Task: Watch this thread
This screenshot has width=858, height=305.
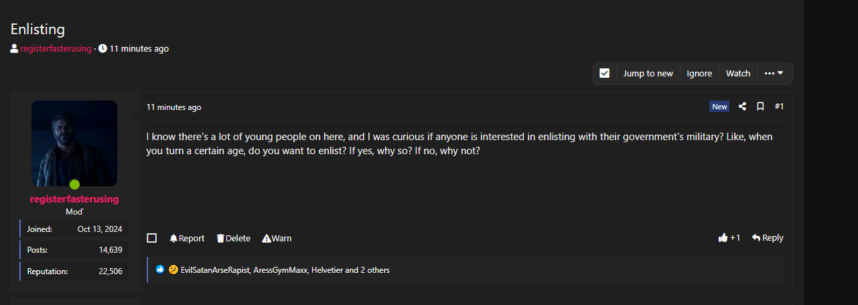Action: [x=738, y=74]
